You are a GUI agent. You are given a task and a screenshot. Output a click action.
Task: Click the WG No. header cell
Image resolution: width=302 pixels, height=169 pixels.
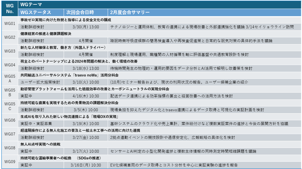coord(10,9)
